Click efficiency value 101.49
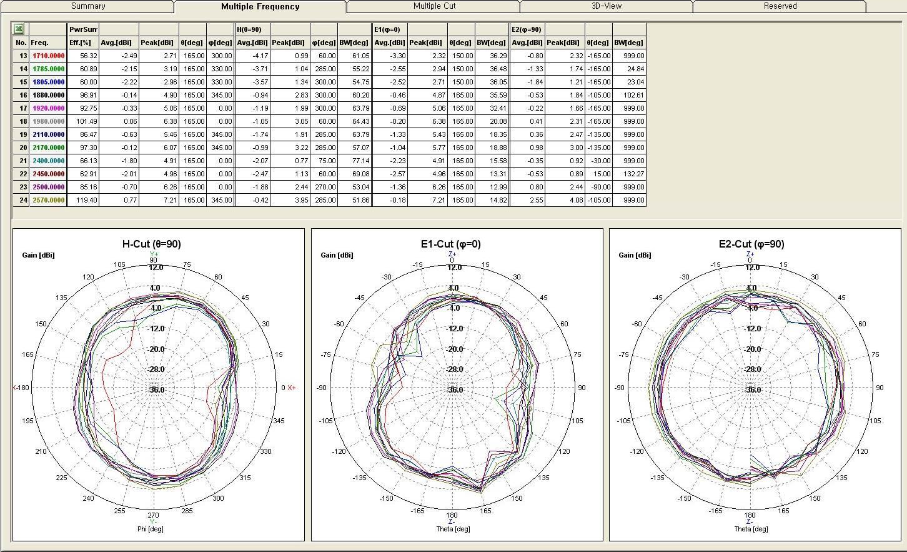The height and width of the screenshot is (552, 907). pyautogui.click(x=83, y=121)
